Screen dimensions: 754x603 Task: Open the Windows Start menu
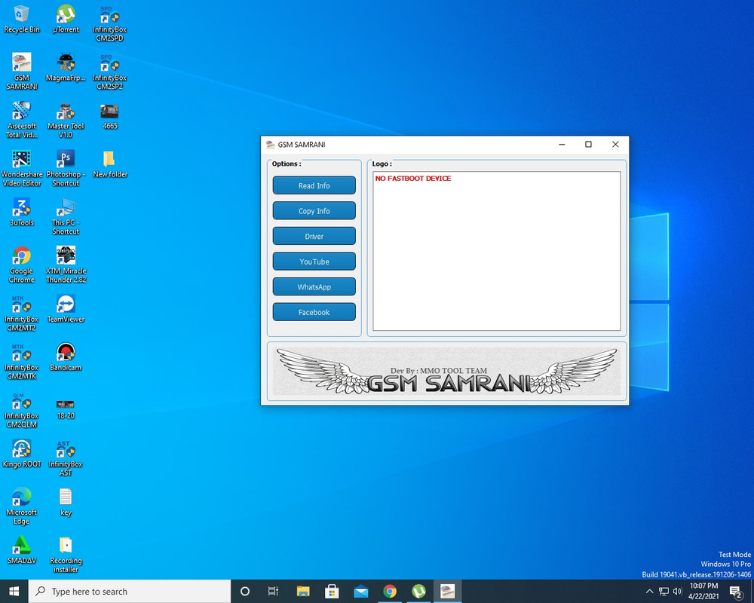(x=14, y=591)
